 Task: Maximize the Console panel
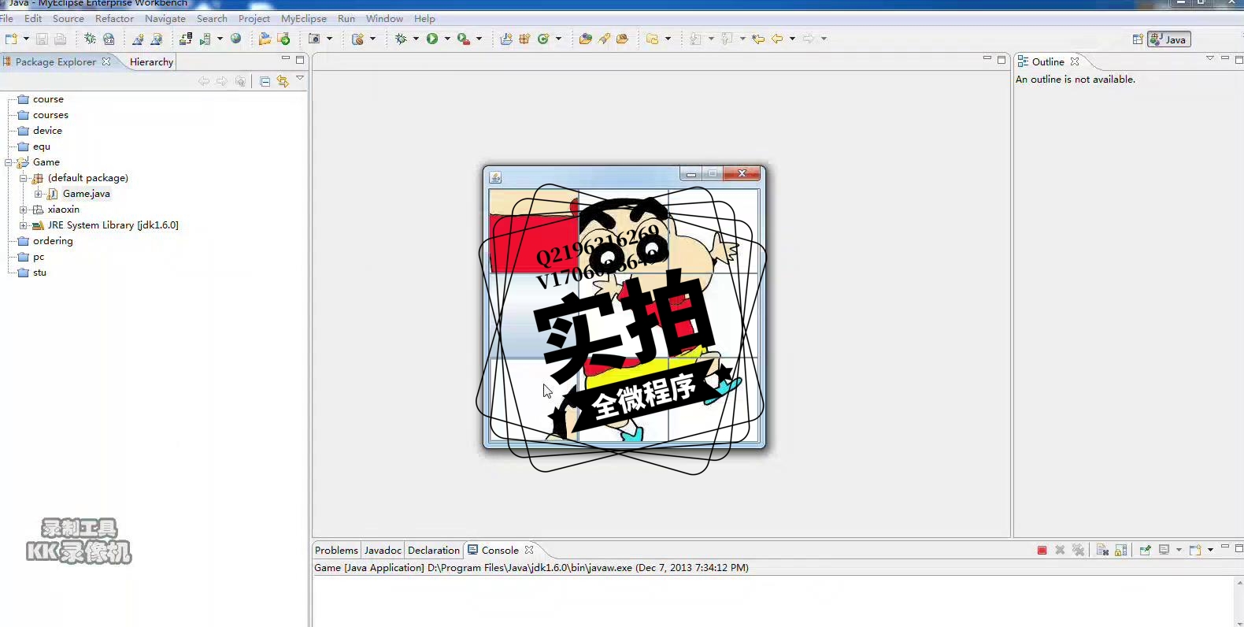pyautogui.click(x=1239, y=547)
